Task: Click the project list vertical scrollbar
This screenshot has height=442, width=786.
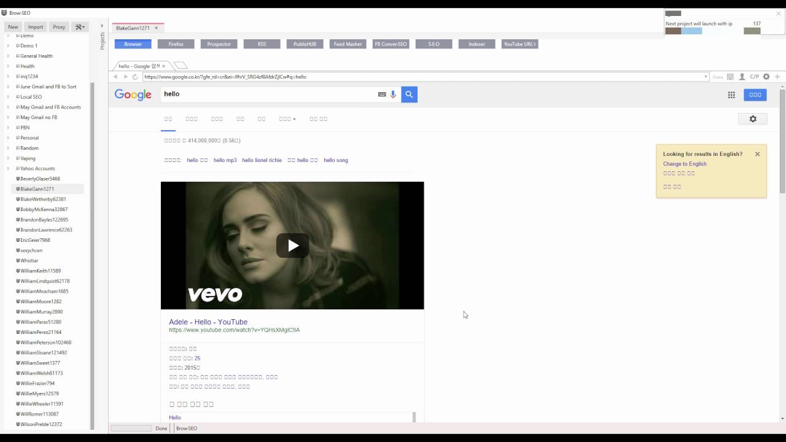Action: (92, 256)
